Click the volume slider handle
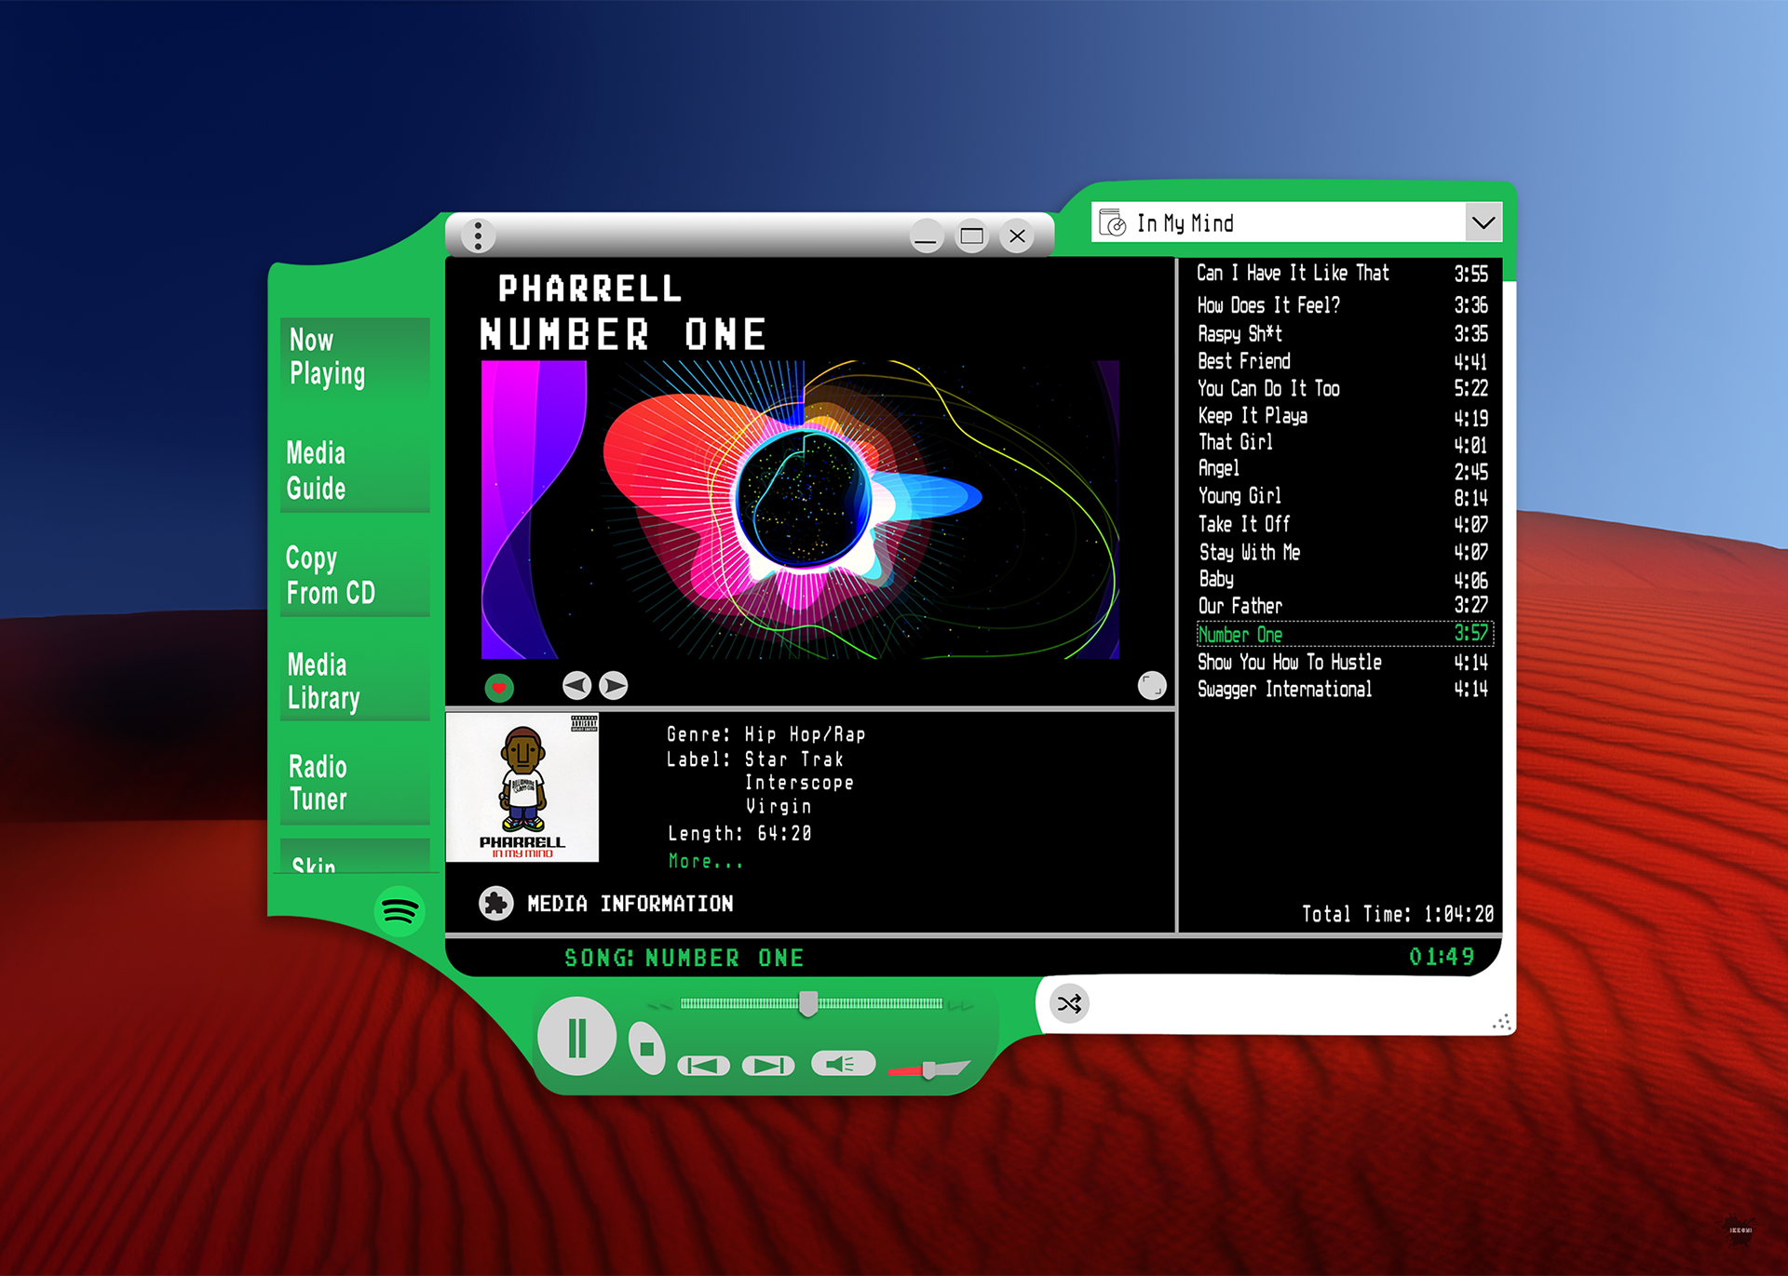Viewport: 1788px width, 1276px height. [x=928, y=1070]
